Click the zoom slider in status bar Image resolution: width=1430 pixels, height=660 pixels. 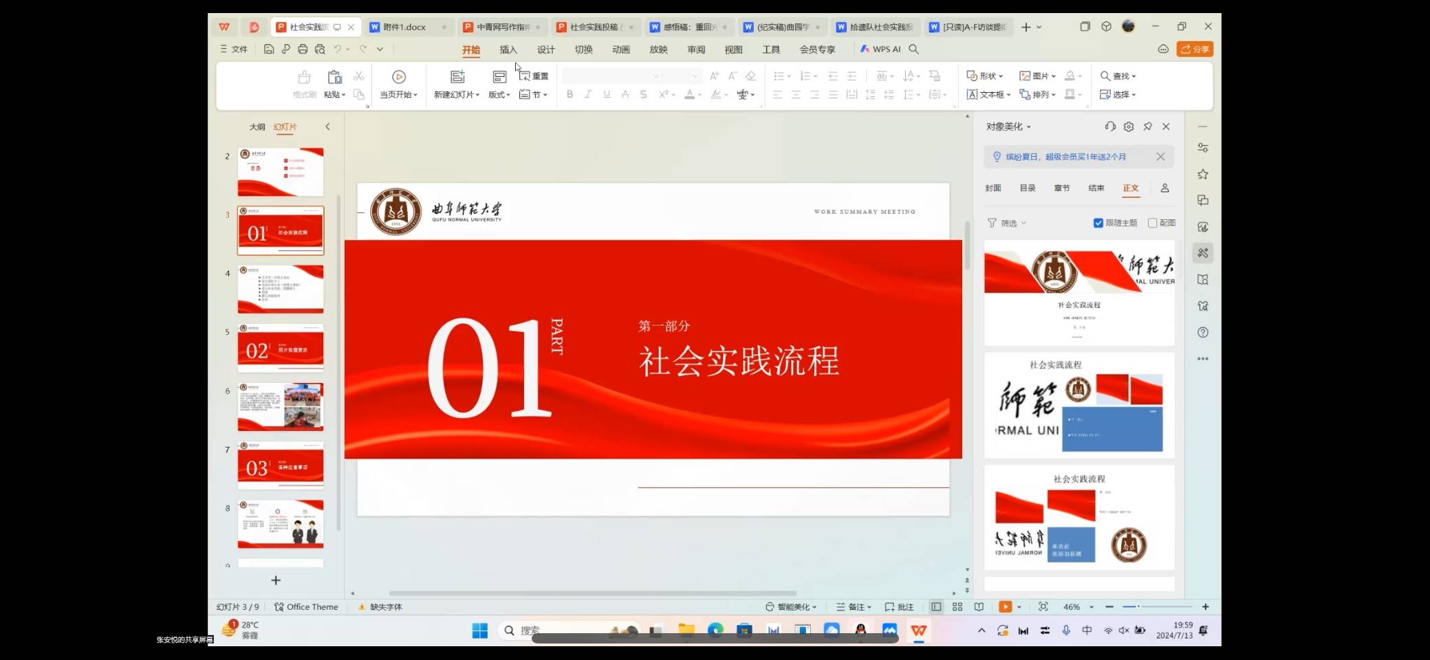tap(1157, 607)
